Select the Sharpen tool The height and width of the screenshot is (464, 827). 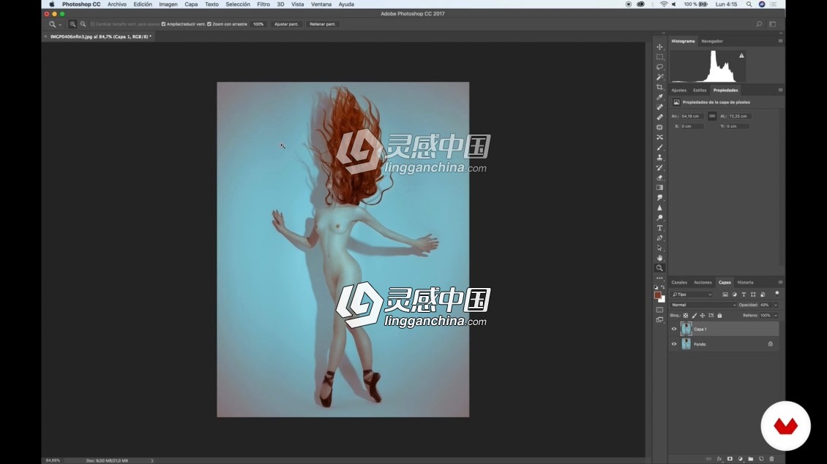(659, 208)
